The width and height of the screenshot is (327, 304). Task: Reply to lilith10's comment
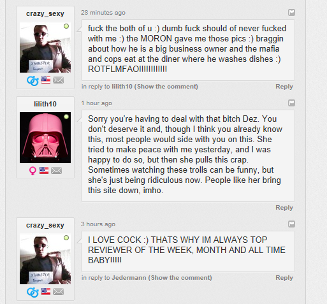284,208
